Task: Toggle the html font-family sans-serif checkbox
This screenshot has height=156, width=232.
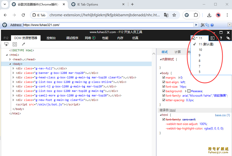Action: 164,119
